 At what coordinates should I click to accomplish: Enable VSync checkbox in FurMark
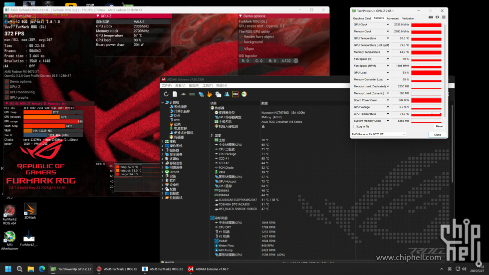(x=241, y=48)
